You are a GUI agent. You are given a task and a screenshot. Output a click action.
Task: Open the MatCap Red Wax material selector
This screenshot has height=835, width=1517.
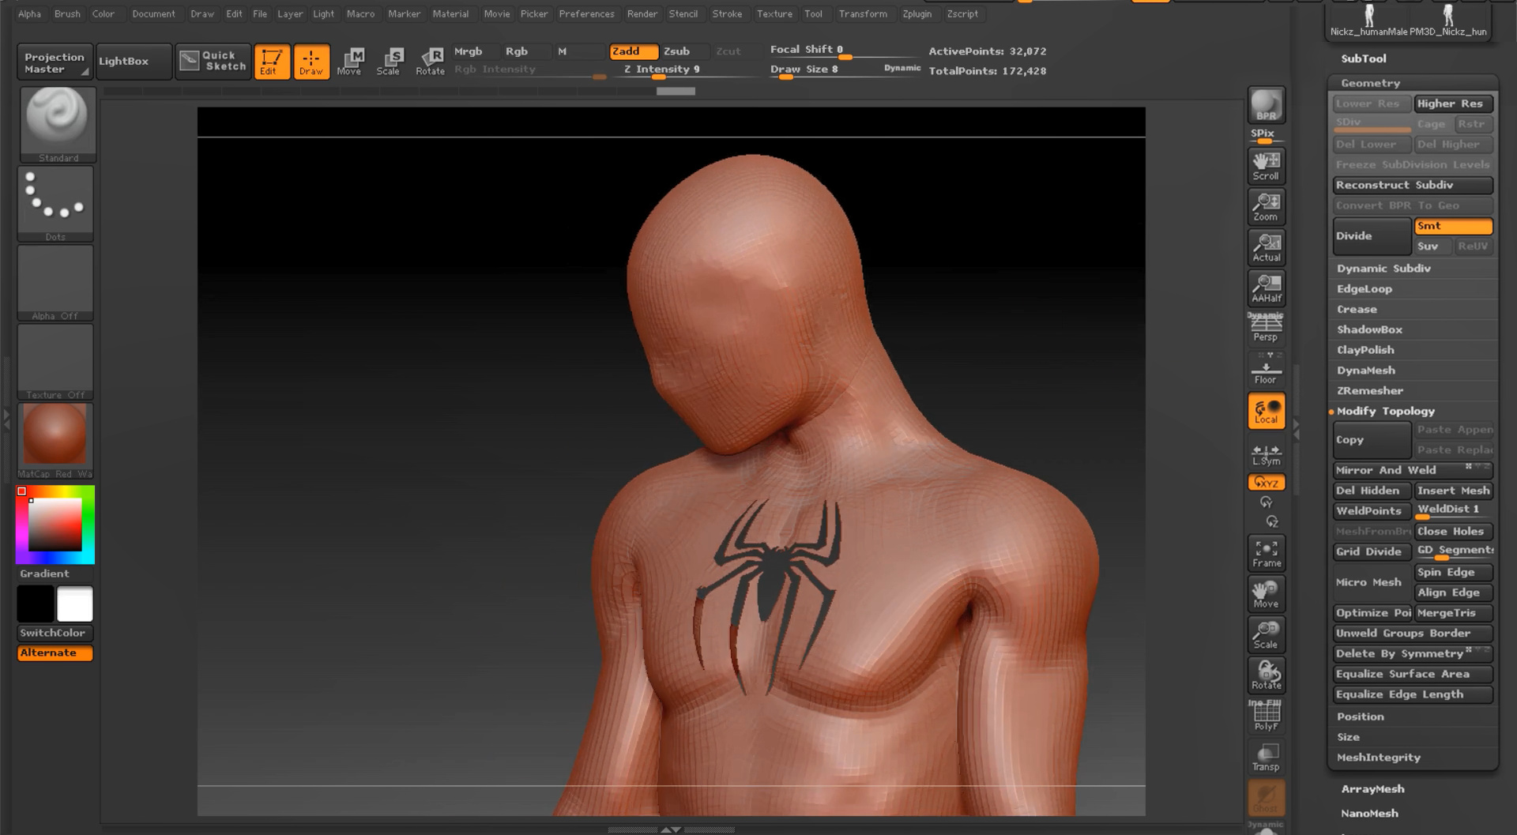tap(55, 441)
